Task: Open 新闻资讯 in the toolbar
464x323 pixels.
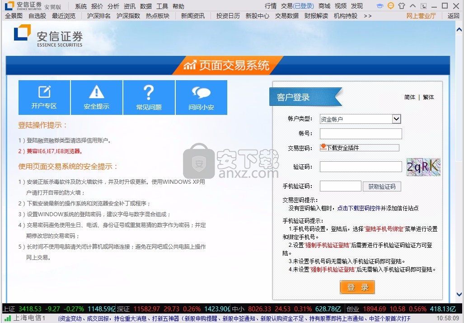Action: (x=192, y=16)
